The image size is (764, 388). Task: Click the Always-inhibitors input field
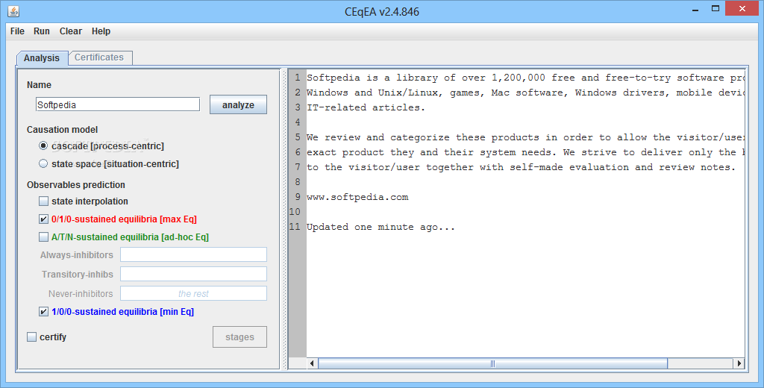pyautogui.click(x=193, y=254)
